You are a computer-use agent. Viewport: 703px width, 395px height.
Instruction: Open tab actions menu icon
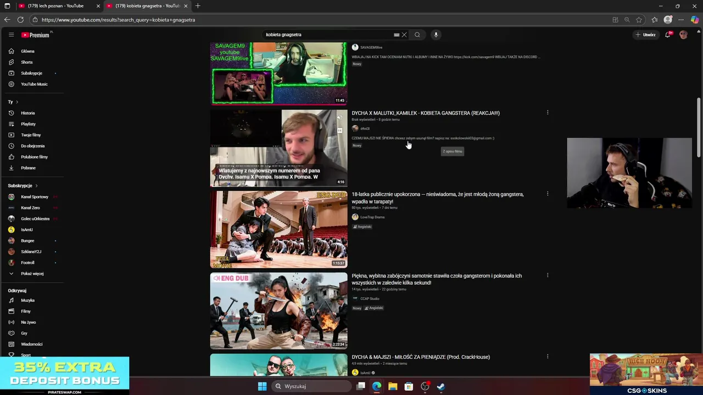[x=7, y=5]
